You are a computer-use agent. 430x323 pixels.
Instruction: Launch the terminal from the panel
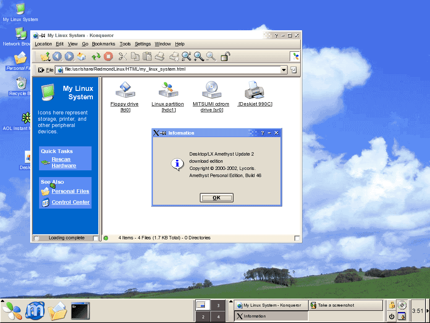[80, 311]
